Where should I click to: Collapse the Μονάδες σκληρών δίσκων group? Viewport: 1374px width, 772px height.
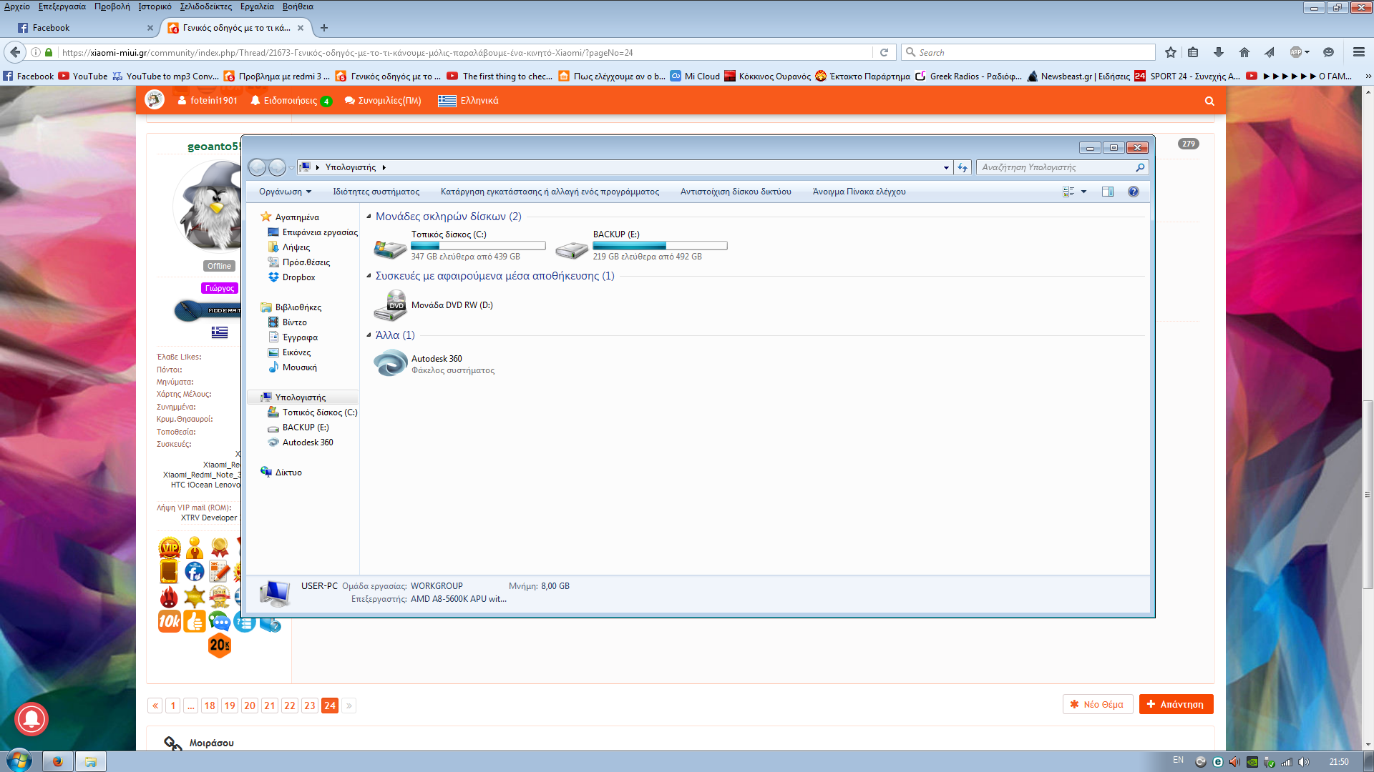coord(369,217)
